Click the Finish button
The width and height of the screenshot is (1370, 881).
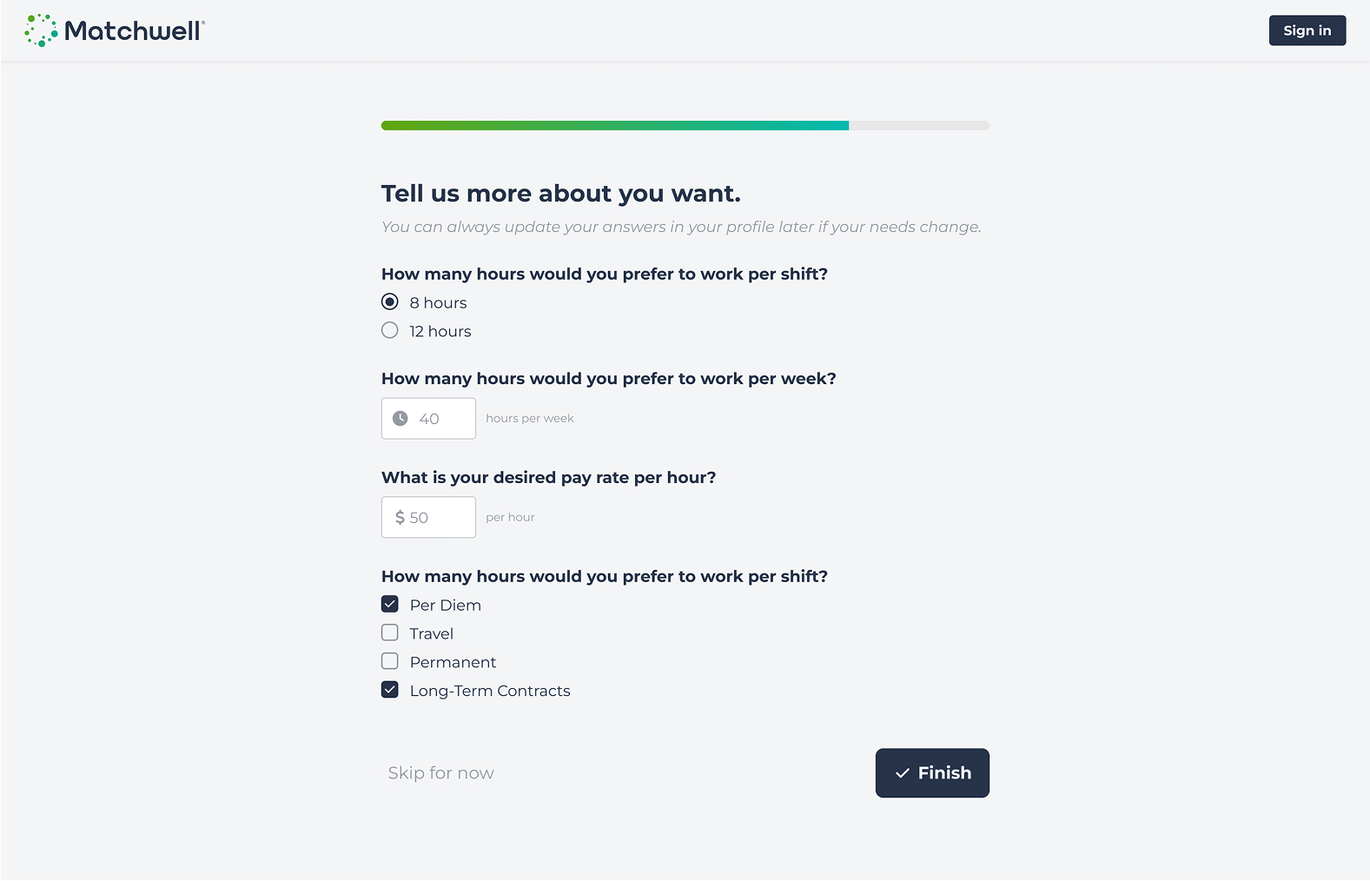[932, 772]
